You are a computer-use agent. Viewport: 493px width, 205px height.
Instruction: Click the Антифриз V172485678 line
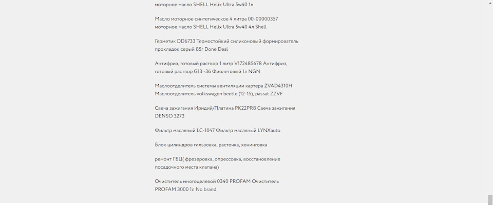pos(221,64)
